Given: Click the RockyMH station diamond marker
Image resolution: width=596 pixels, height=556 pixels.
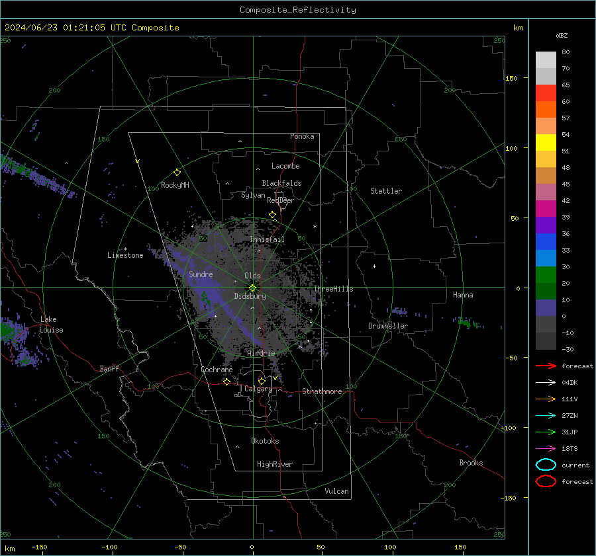Looking at the screenshot, I should coord(177,173).
